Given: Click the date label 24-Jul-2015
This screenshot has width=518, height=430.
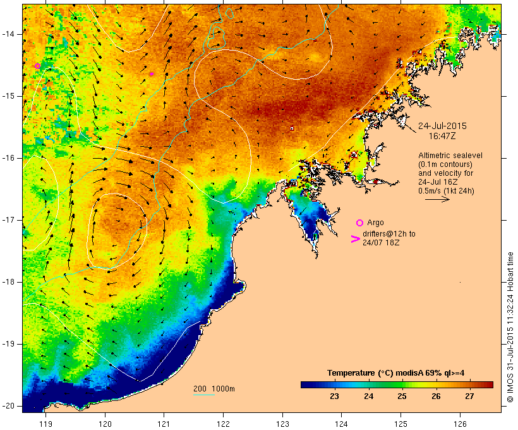Looking at the screenshot, I should point(442,126).
